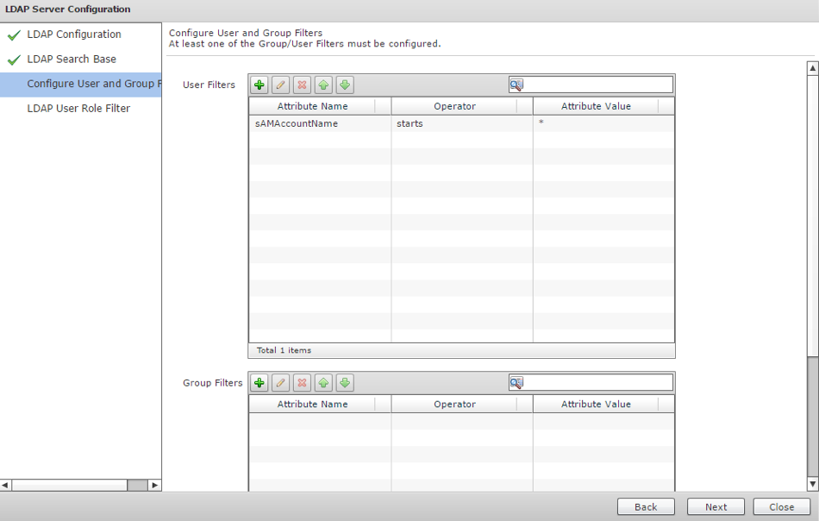Select the LDAP User Role Filter step

coord(78,109)
